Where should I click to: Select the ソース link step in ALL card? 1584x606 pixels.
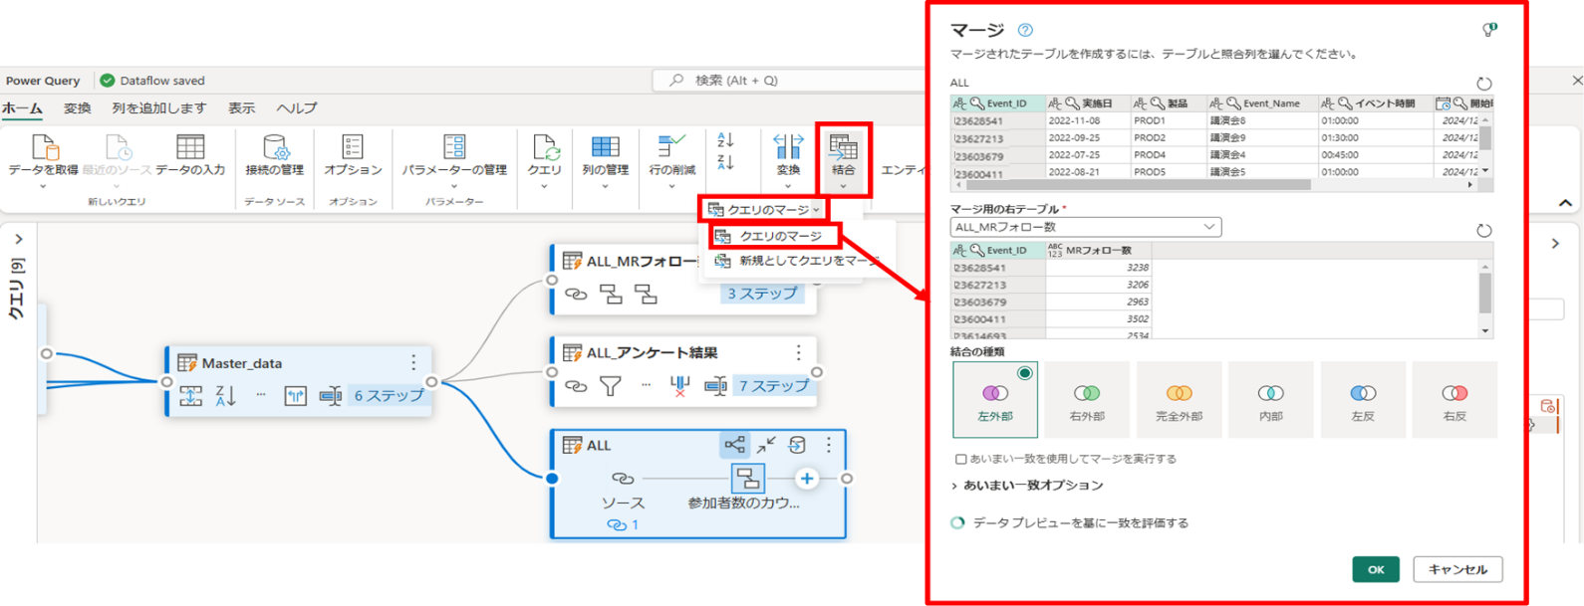point(623,479)
